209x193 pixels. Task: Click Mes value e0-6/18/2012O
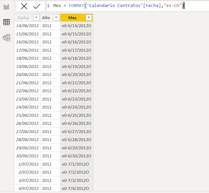pos(77,58)
